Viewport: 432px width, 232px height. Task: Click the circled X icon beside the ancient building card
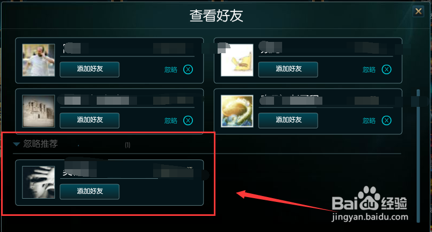point(188,120)
